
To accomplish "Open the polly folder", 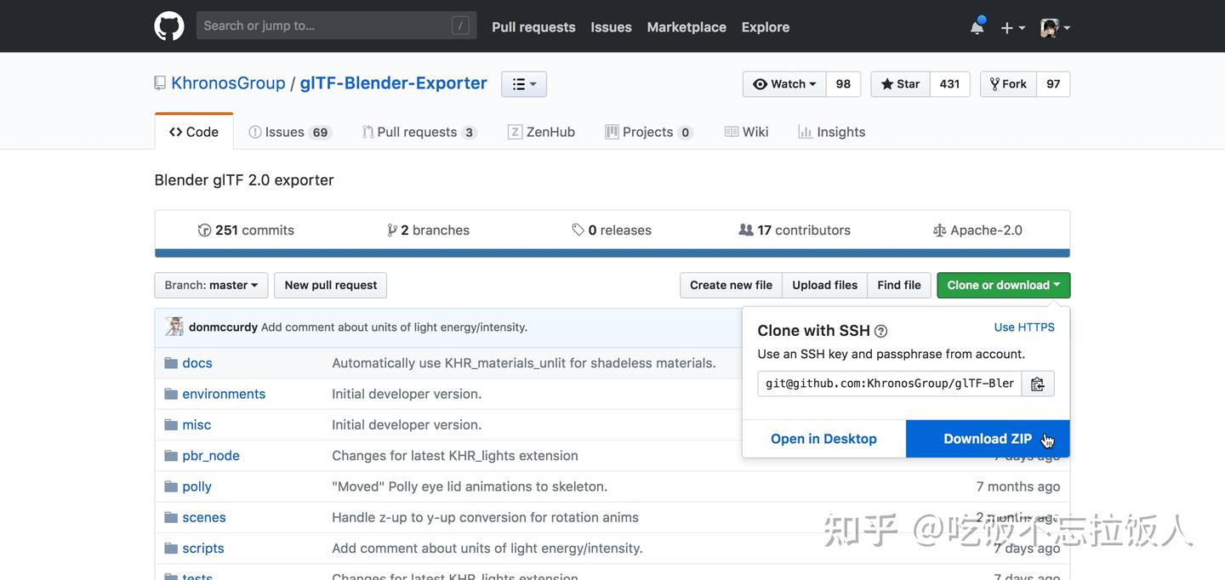I will click(197, 486).
